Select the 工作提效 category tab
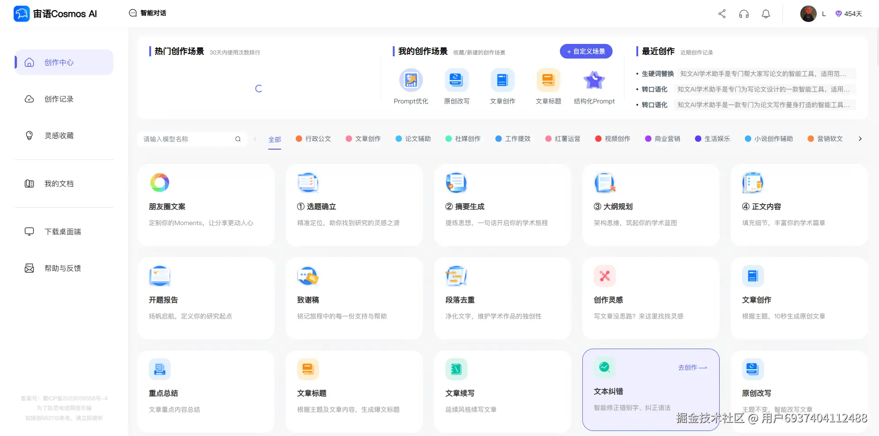 (x=513, y=139)
